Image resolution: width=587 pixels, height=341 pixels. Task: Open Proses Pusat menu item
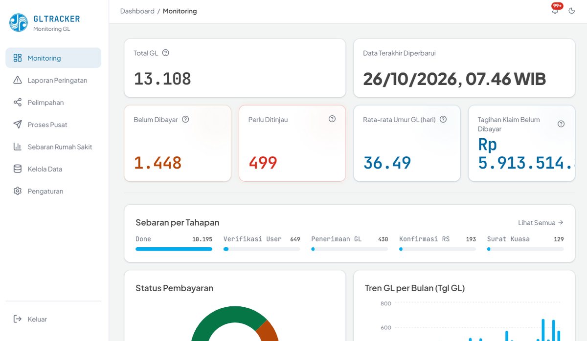coord(53,125)
